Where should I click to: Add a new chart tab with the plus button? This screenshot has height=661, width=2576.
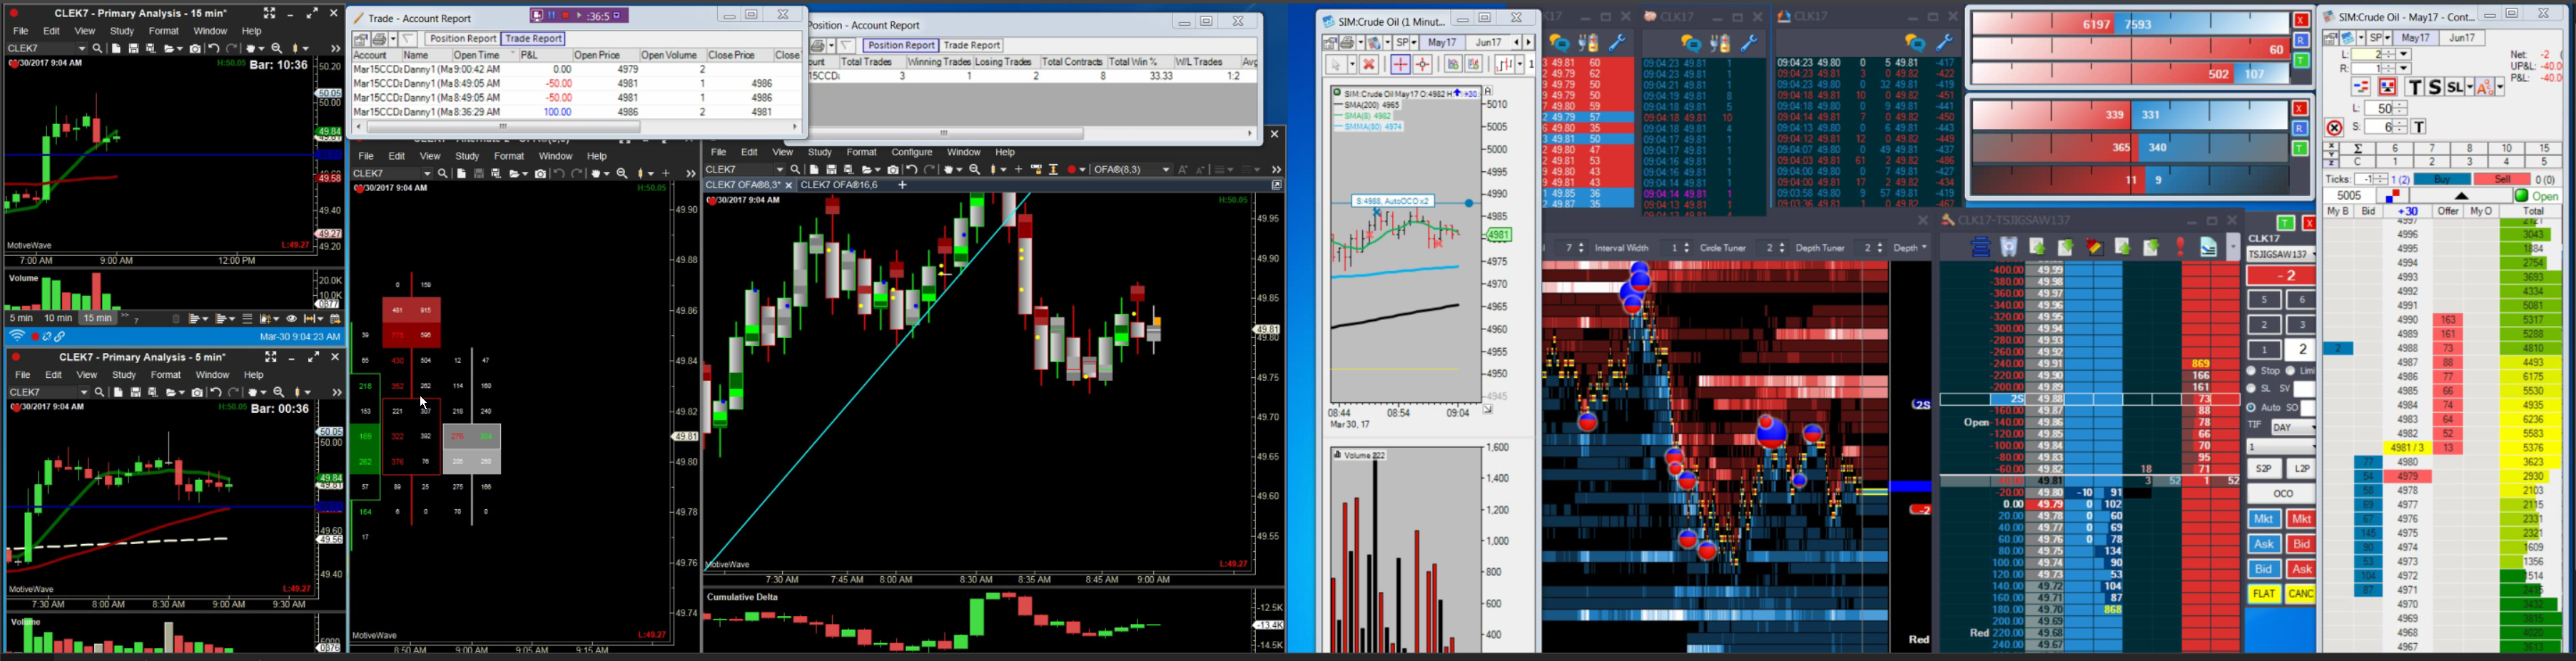(x=902, y=185)
